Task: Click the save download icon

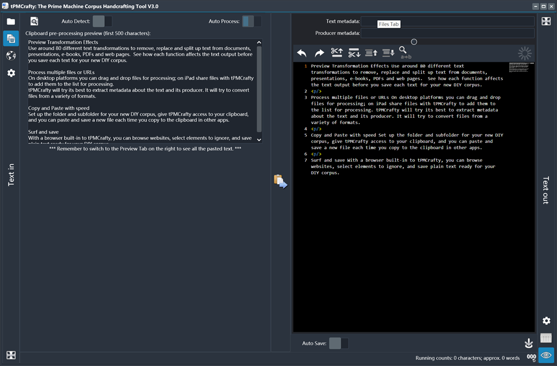Action: (x=529, y=343)
